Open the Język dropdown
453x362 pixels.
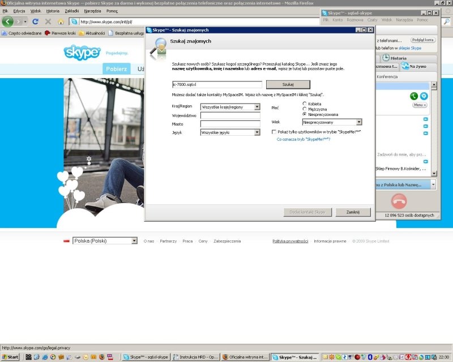pyautogui.click(x=230, y=132)
